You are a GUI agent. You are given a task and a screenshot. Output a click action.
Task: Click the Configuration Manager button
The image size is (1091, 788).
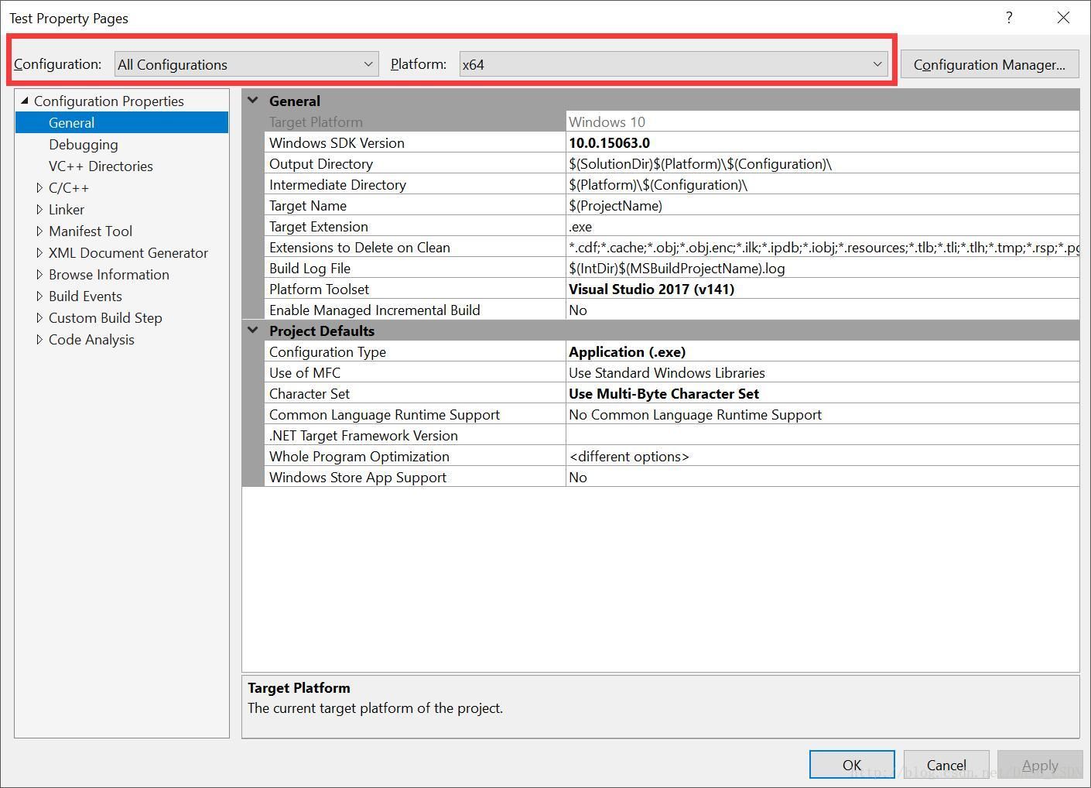click(x=989, y=64)
